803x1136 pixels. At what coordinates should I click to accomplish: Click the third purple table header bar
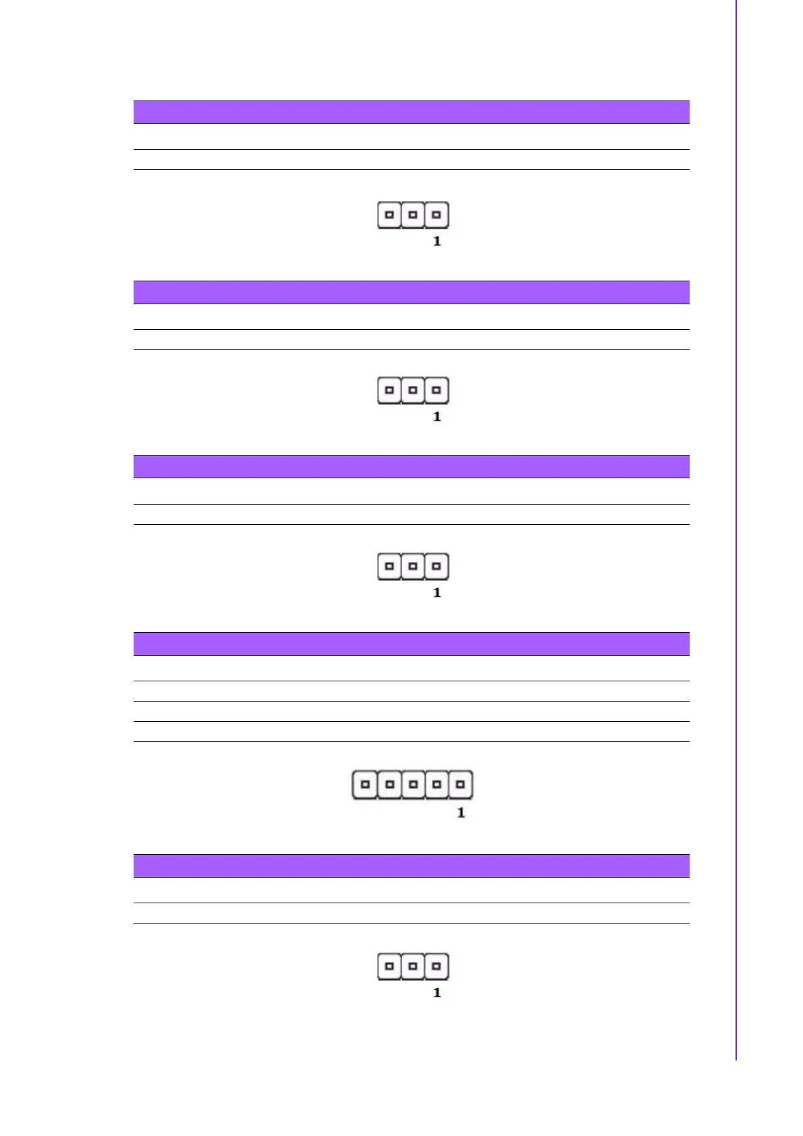click(411, 467)
